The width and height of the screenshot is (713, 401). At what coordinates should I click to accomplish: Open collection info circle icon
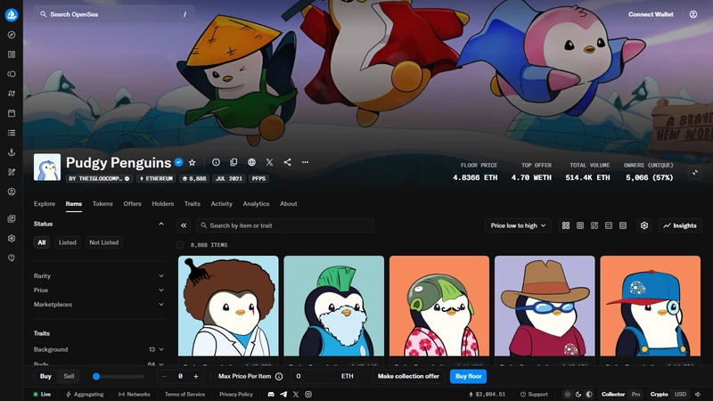(x=216, y=162)
